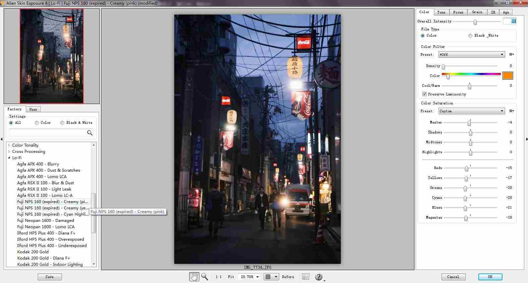Click the Cancel button
This screenshot has height=283, width=528.
[x=453, y=277]
